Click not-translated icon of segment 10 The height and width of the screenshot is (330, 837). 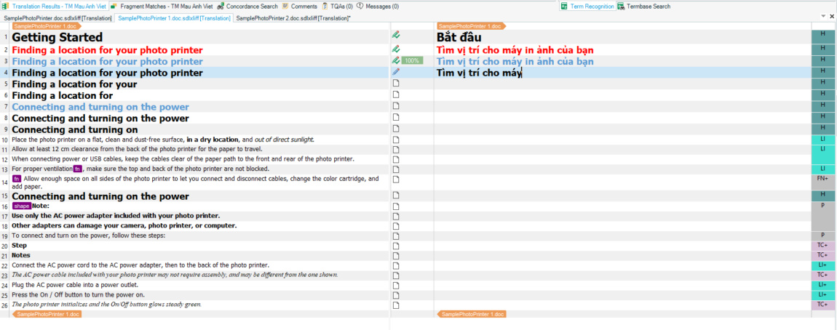pos(396,139)
